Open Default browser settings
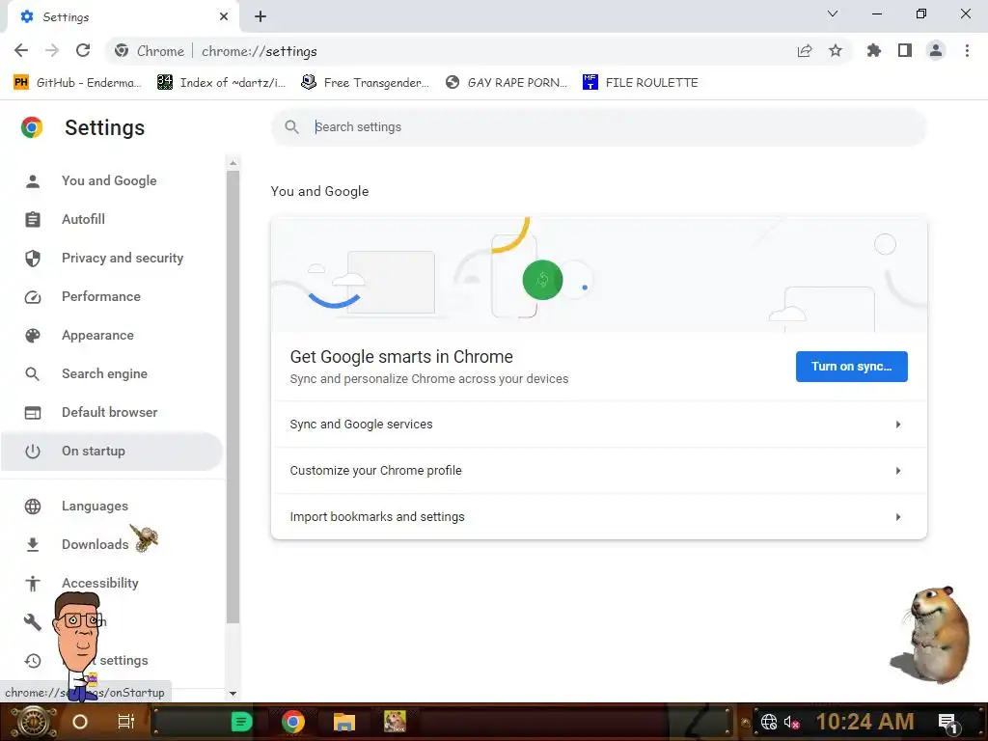The height and width of the screenshot is (741, 988). (112, 412)
